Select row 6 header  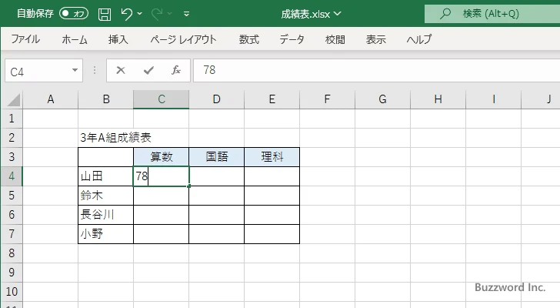pos(12,215)
